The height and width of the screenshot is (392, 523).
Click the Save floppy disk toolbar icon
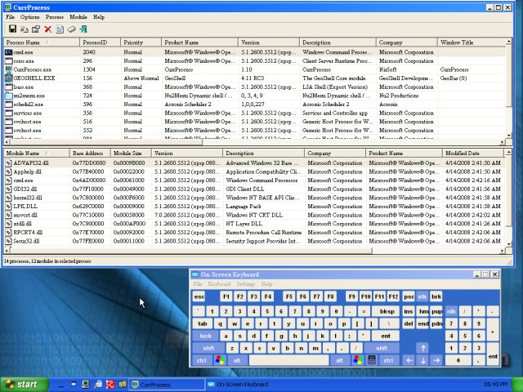13,29
